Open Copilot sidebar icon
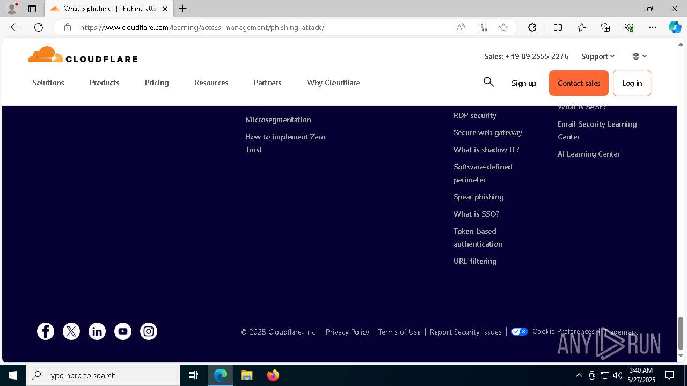Viewport: 687px width, 386px height. coord(675,27)
